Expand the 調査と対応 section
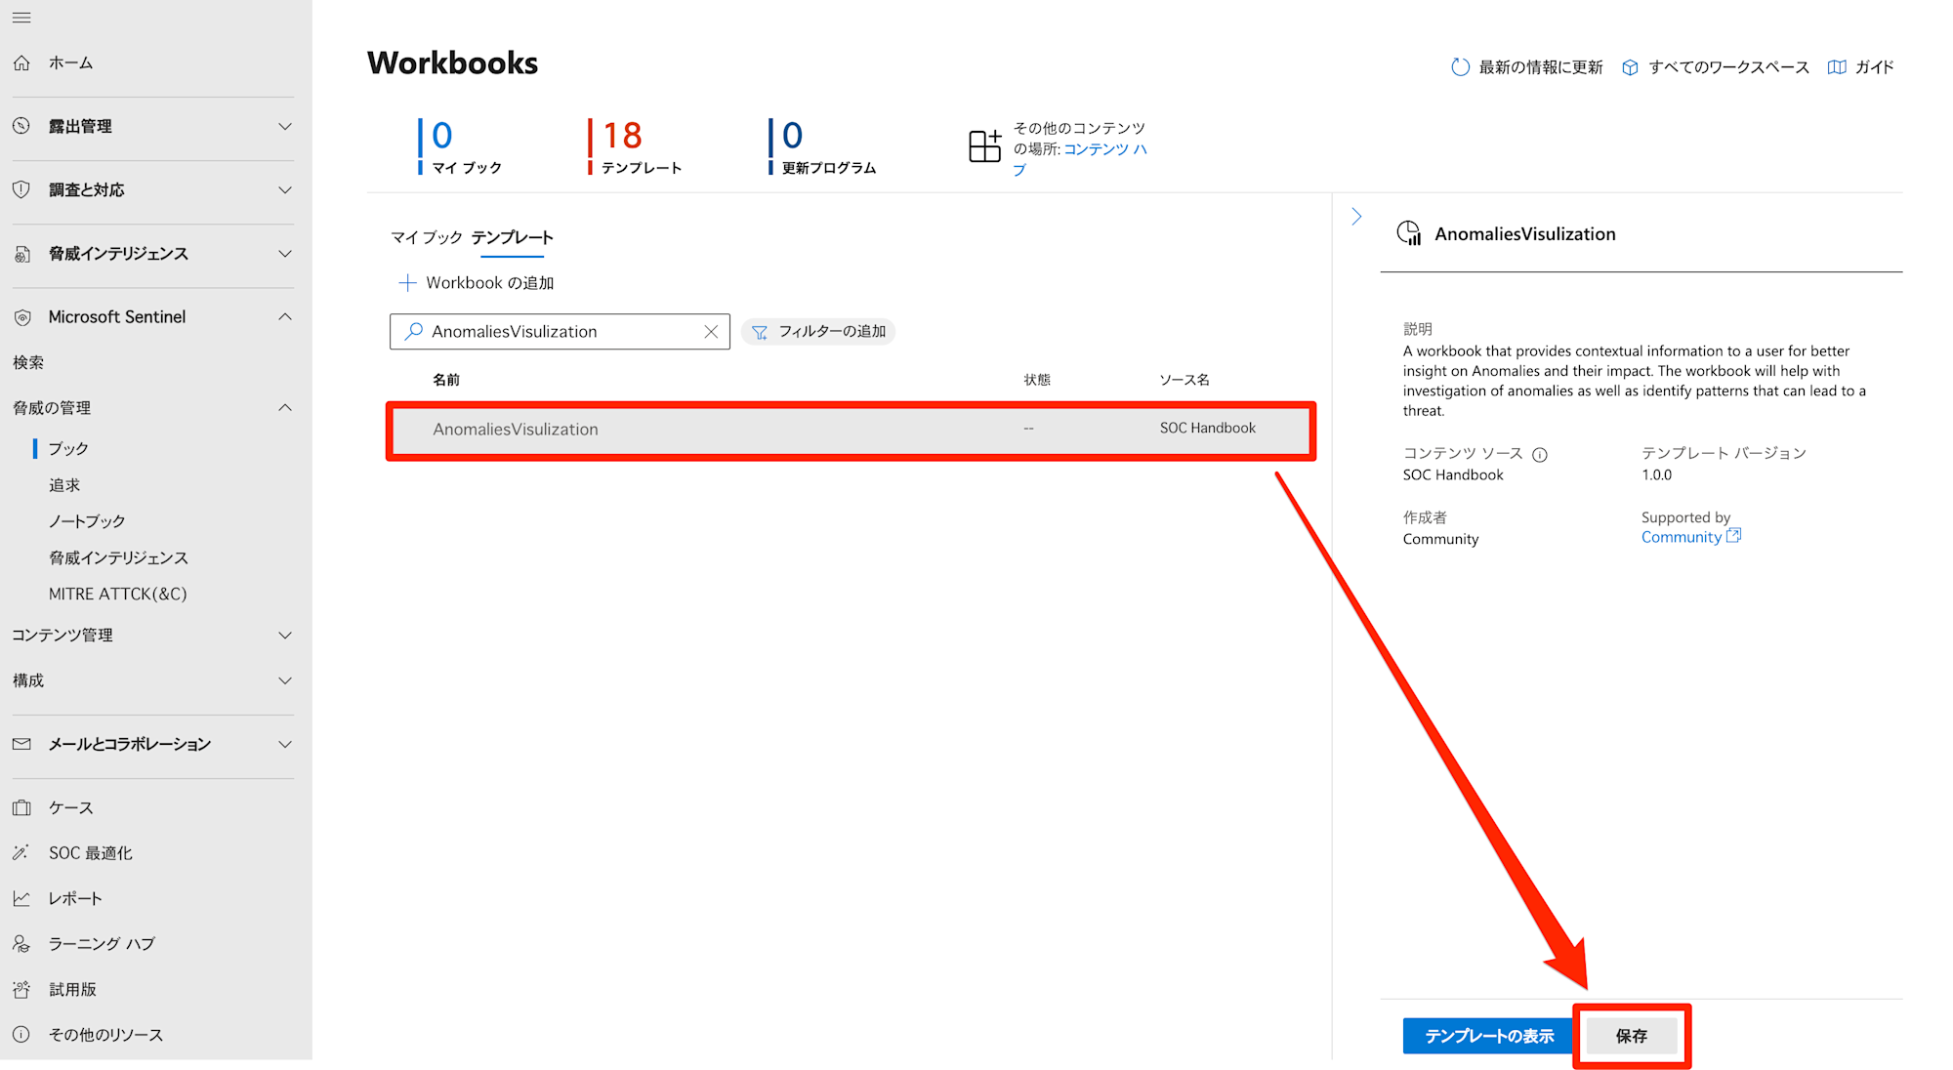Viewport: 1953px width, 1070px height. (285, 189)
